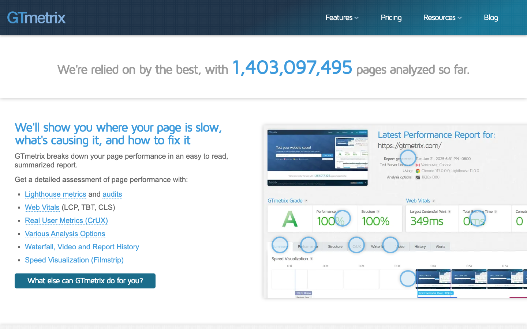Click the hotspot circle on the filmstrip

[x=408, y=279]
